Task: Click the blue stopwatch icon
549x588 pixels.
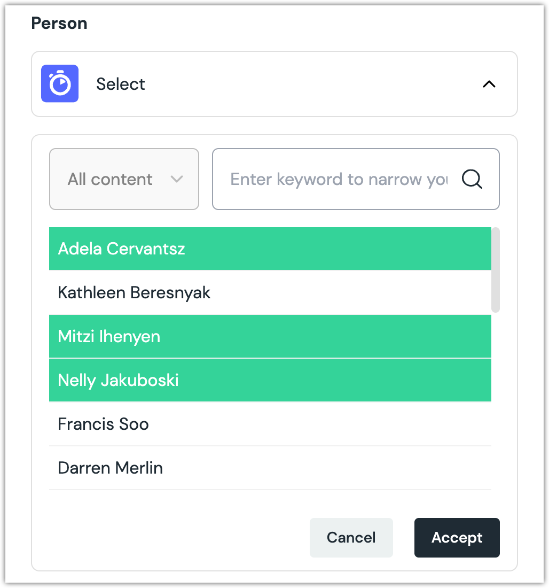Action: (60, 84)
